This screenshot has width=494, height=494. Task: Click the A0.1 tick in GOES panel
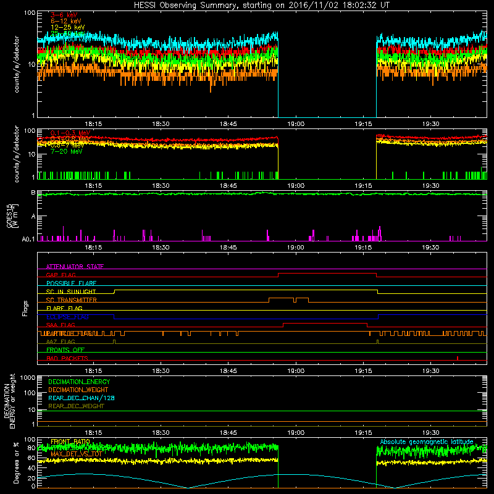pos(28,239)
